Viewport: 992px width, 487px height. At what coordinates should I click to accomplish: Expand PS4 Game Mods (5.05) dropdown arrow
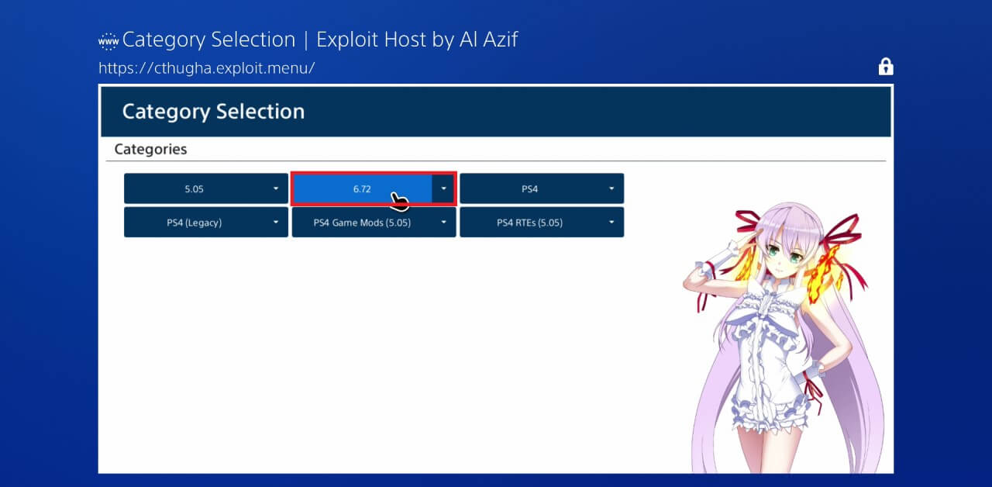[x=443, y=223]
